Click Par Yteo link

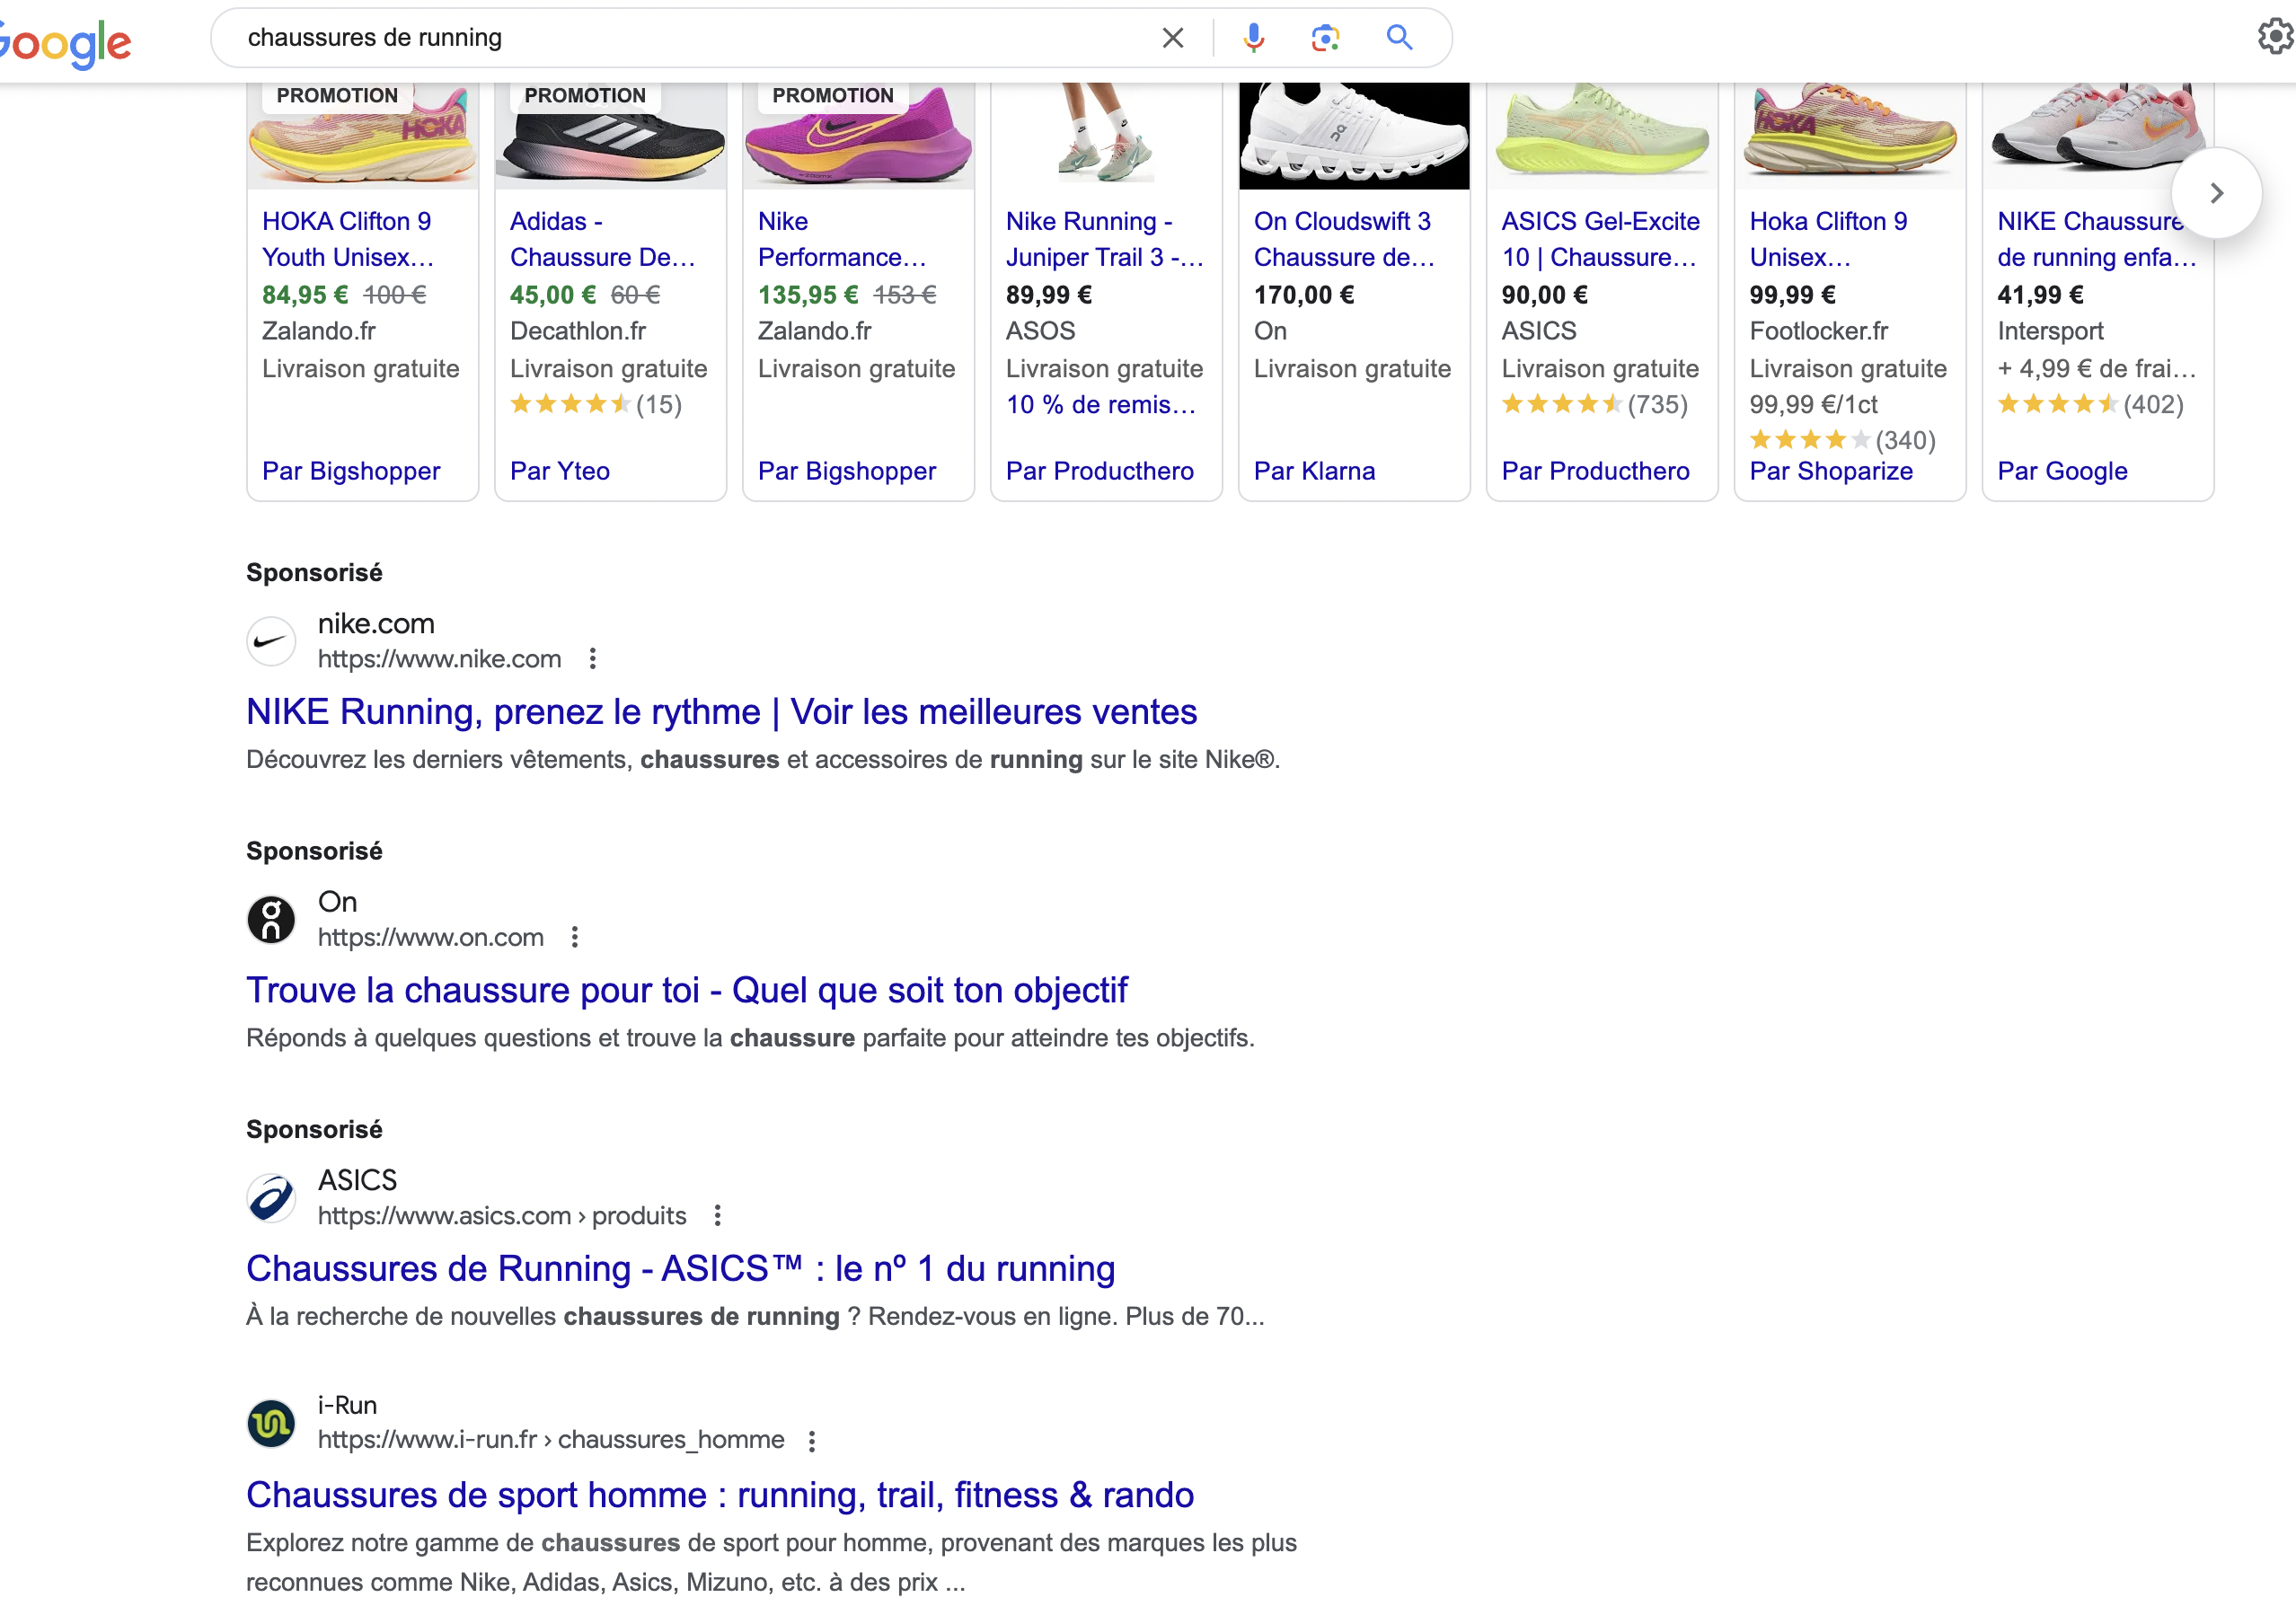coord(560,471)
